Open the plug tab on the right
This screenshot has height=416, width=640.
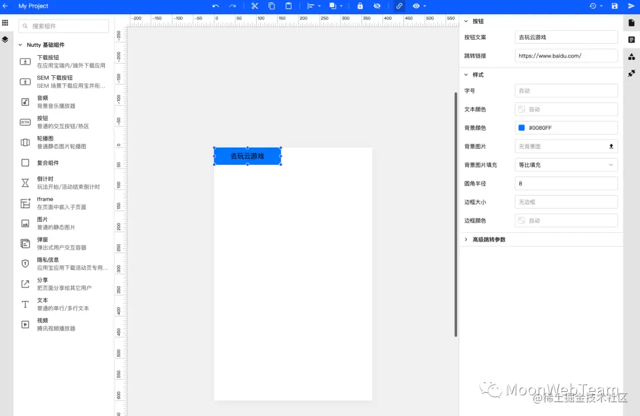(632, 73)
